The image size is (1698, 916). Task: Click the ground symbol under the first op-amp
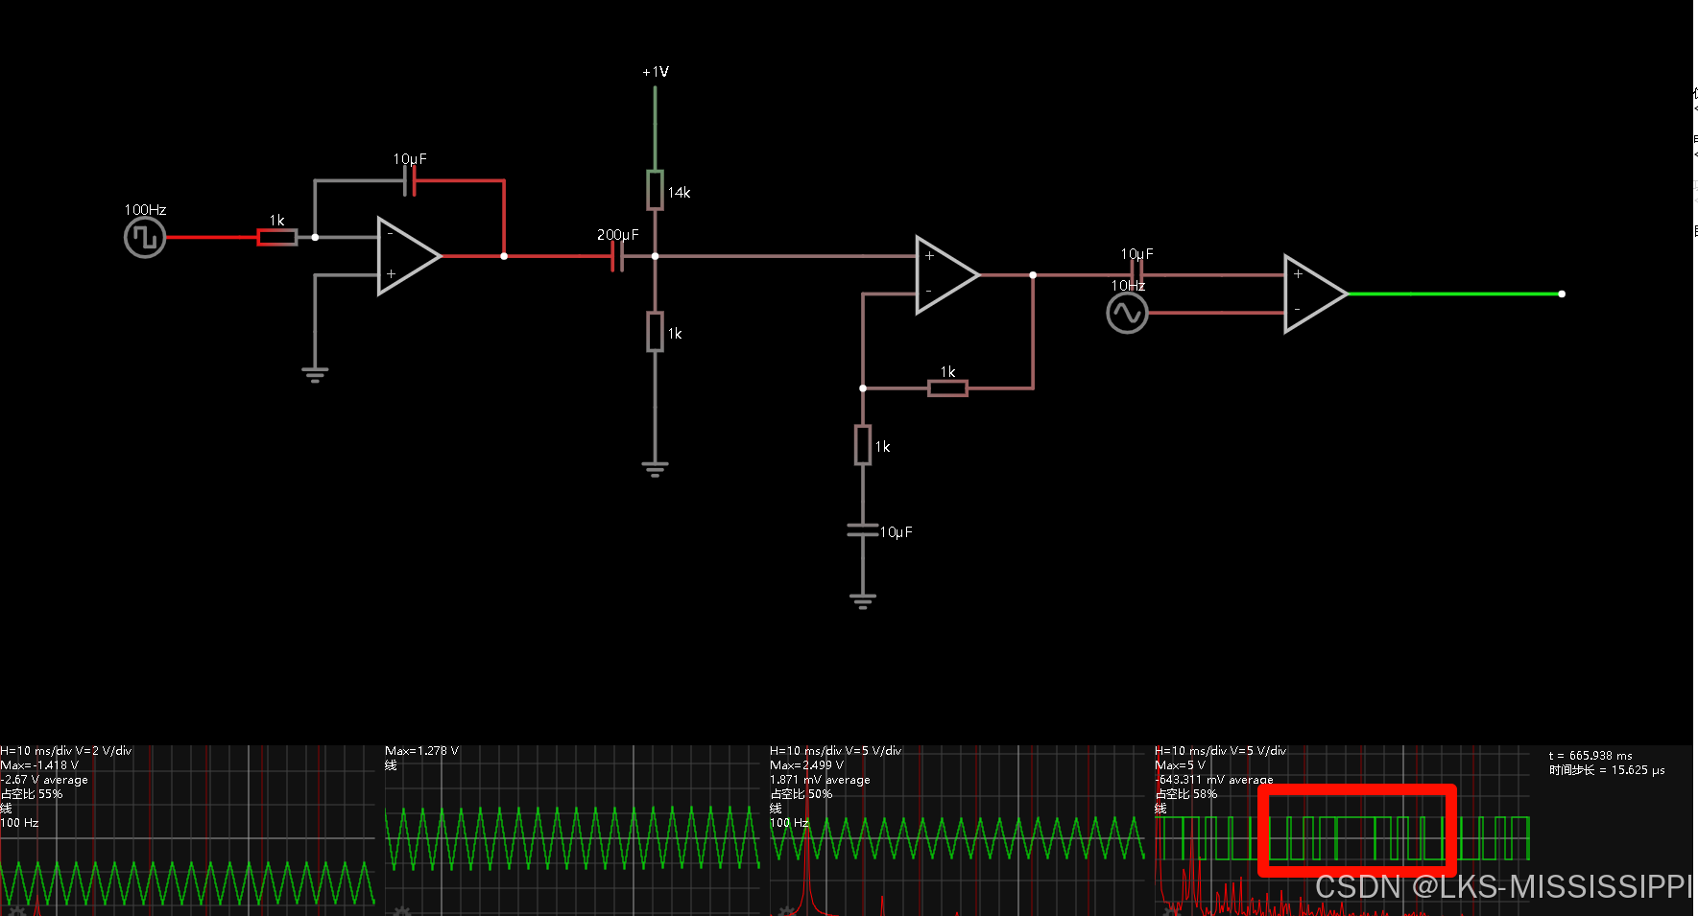[315, 373]
